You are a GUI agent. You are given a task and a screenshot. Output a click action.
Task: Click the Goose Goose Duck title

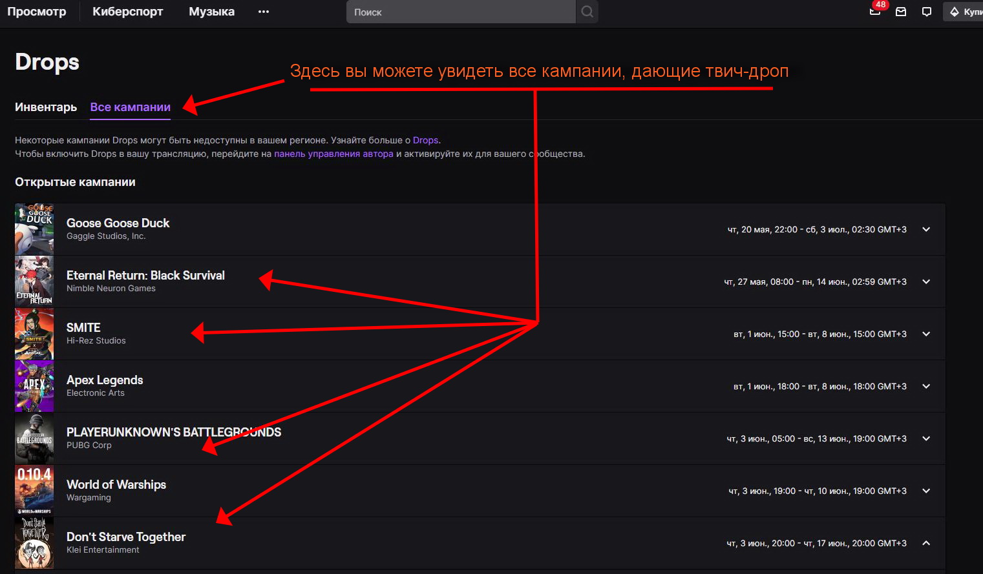(x=118, y=223)
